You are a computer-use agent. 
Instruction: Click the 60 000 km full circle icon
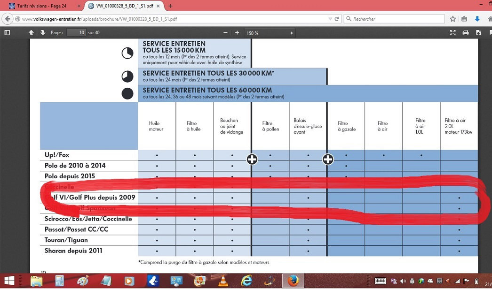point(127,94)
